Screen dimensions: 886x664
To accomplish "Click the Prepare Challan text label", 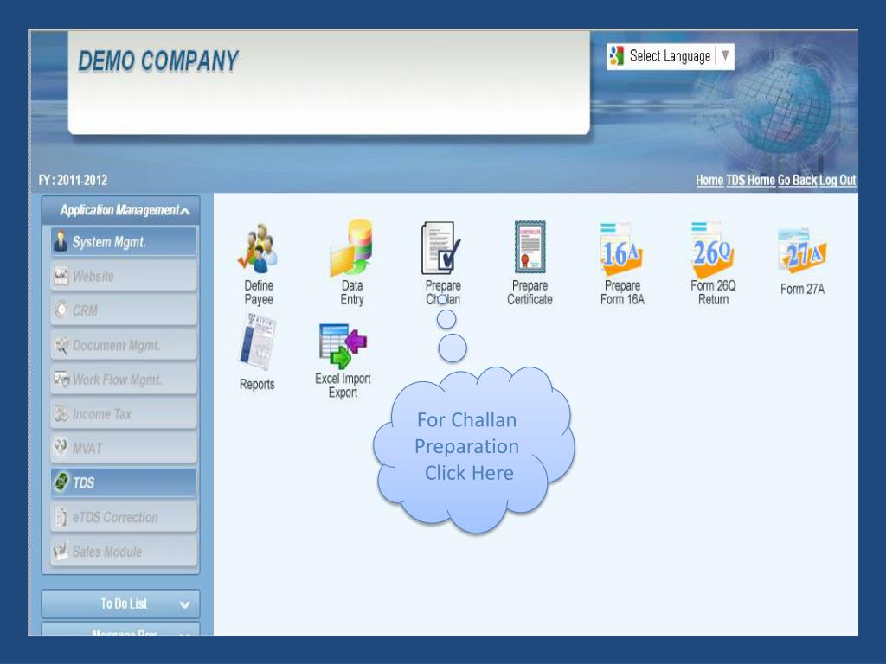I will click(x=443, y=292).
